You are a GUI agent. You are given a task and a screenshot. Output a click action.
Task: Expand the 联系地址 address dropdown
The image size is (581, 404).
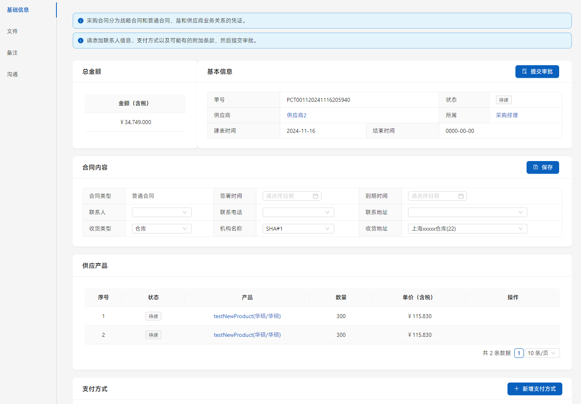click(x=467, y=212)
